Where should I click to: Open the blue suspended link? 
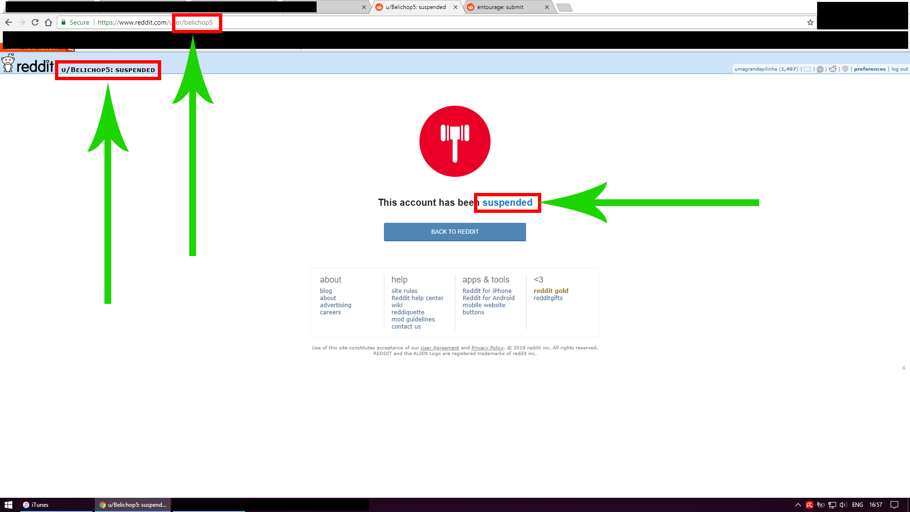click(x=507, y=203)
